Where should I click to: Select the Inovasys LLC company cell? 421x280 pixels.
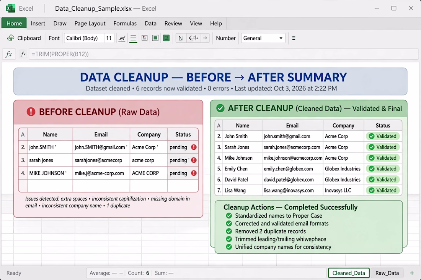(x=343, y=191)
